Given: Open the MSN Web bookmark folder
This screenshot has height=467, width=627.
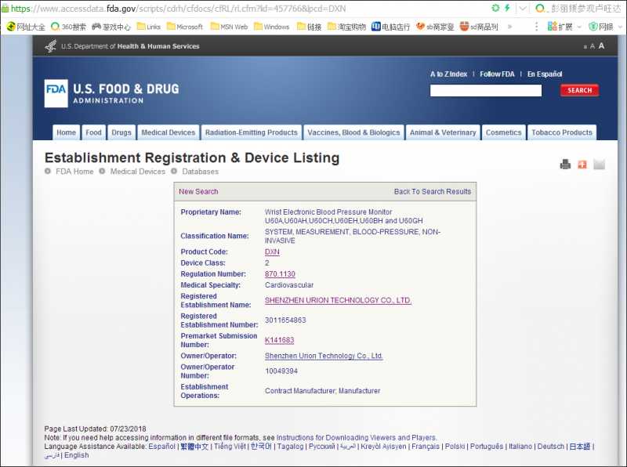Looking at the screenshot, I should pos(229,27).
